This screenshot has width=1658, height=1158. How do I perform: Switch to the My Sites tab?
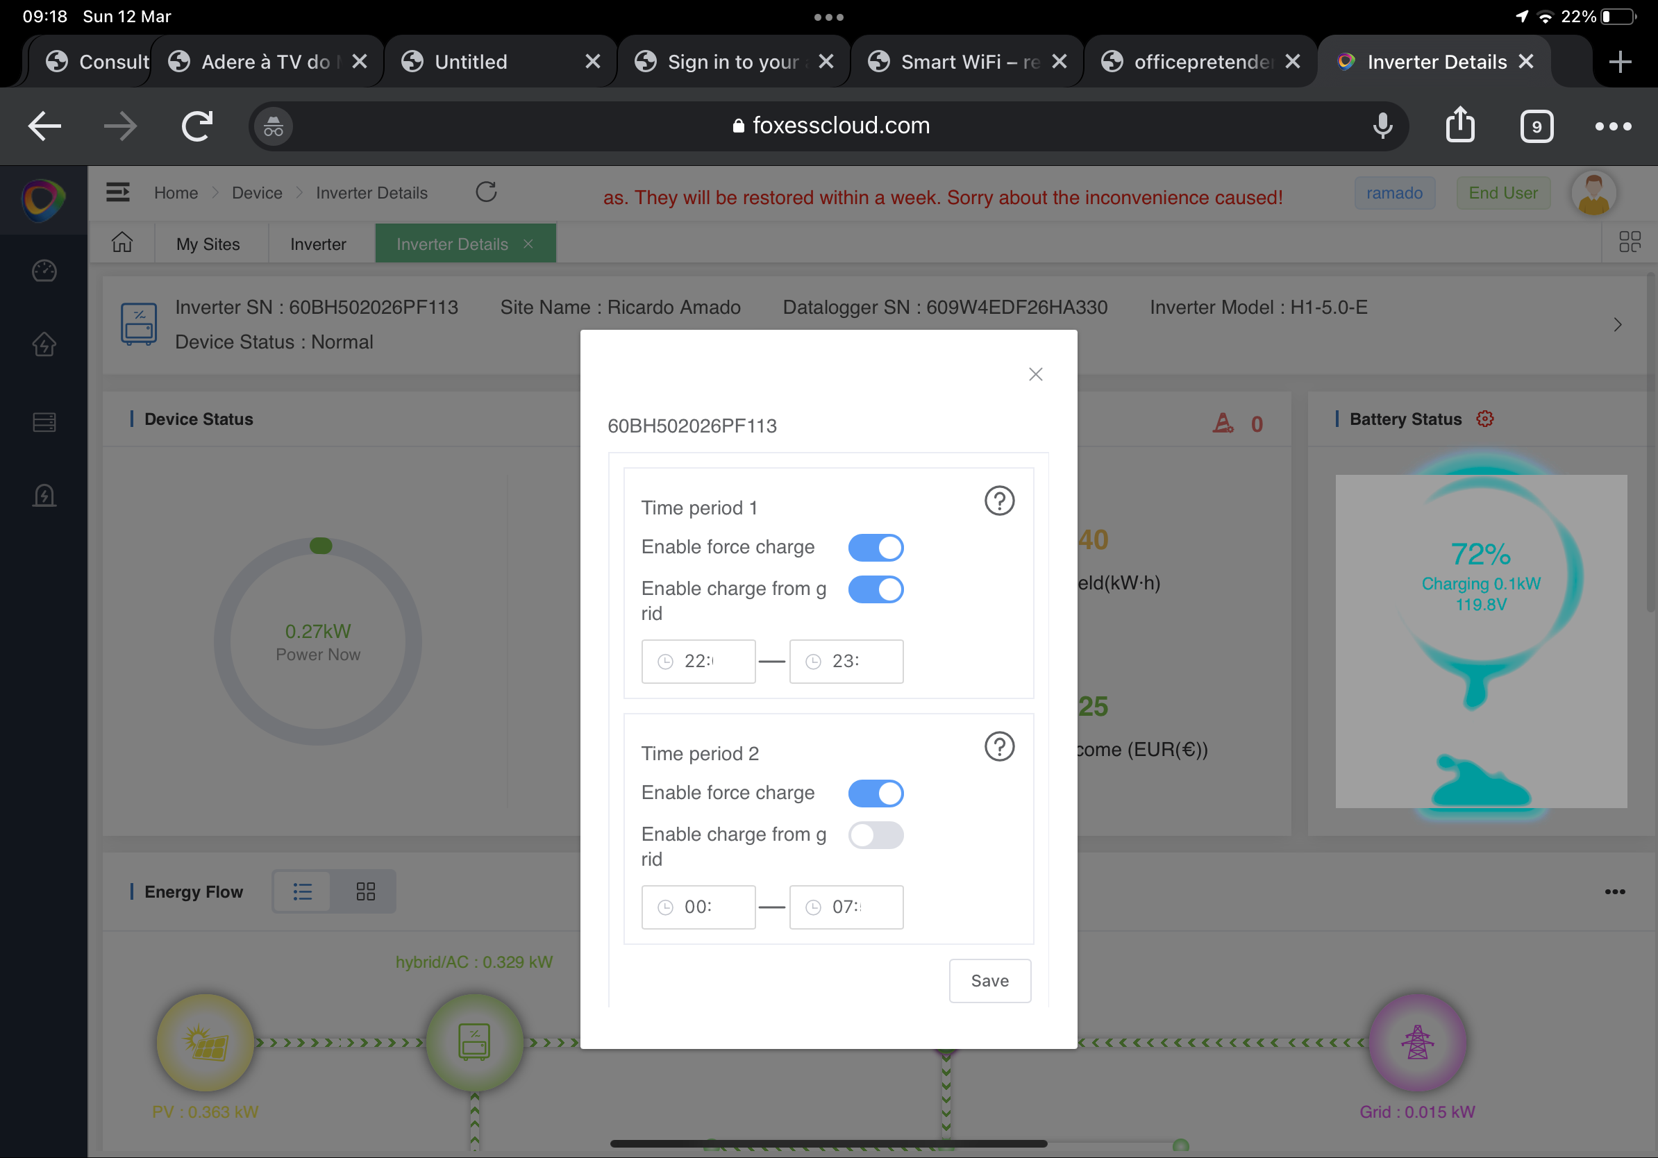tap(208, 244)
